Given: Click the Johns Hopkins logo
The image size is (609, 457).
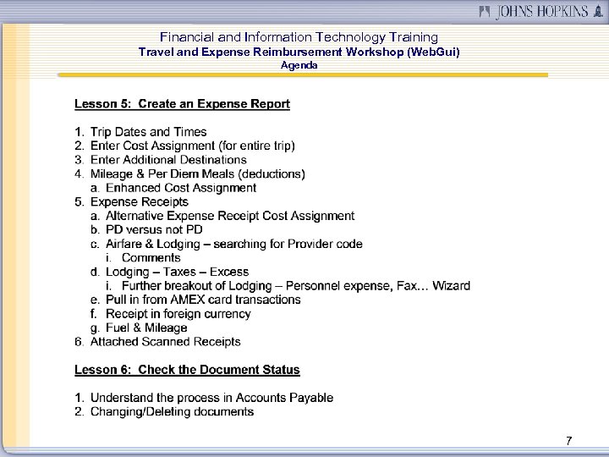Looking at the screenshot, I should [x=541, y=11].
